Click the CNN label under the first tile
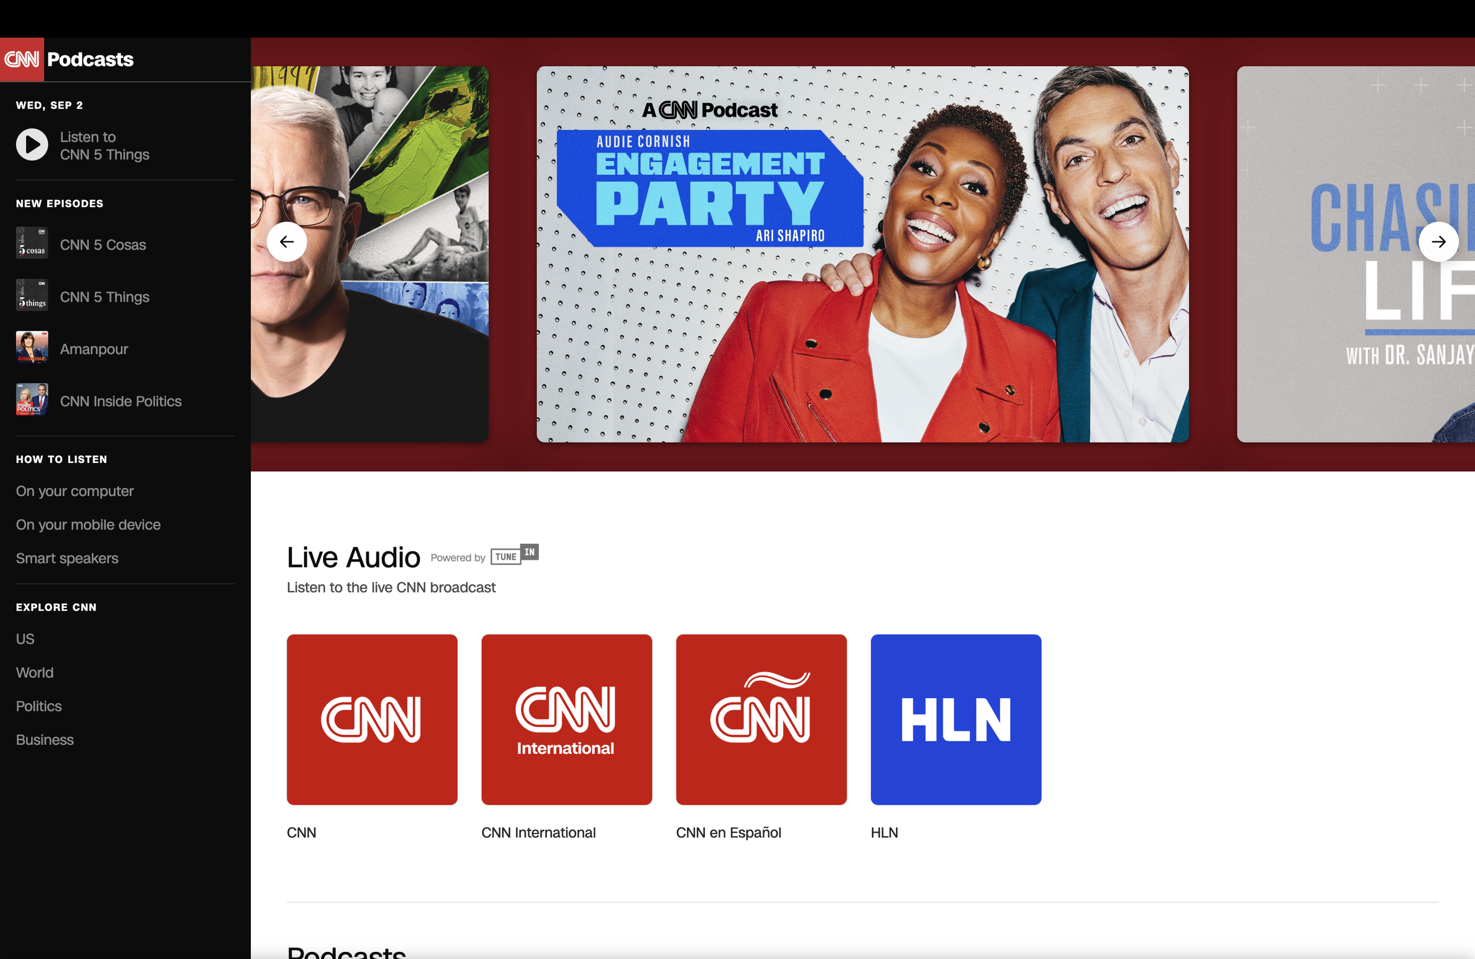Viewport: 1475px width, 959px height. click(301, 832)
